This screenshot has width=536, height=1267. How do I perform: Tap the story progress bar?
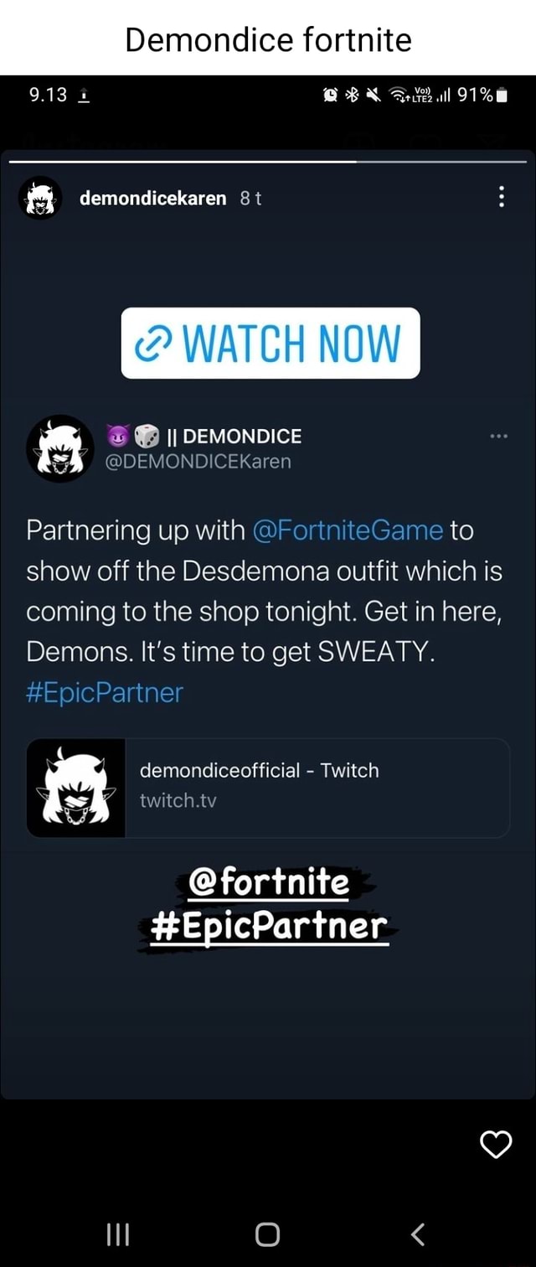tap(268, 161)
